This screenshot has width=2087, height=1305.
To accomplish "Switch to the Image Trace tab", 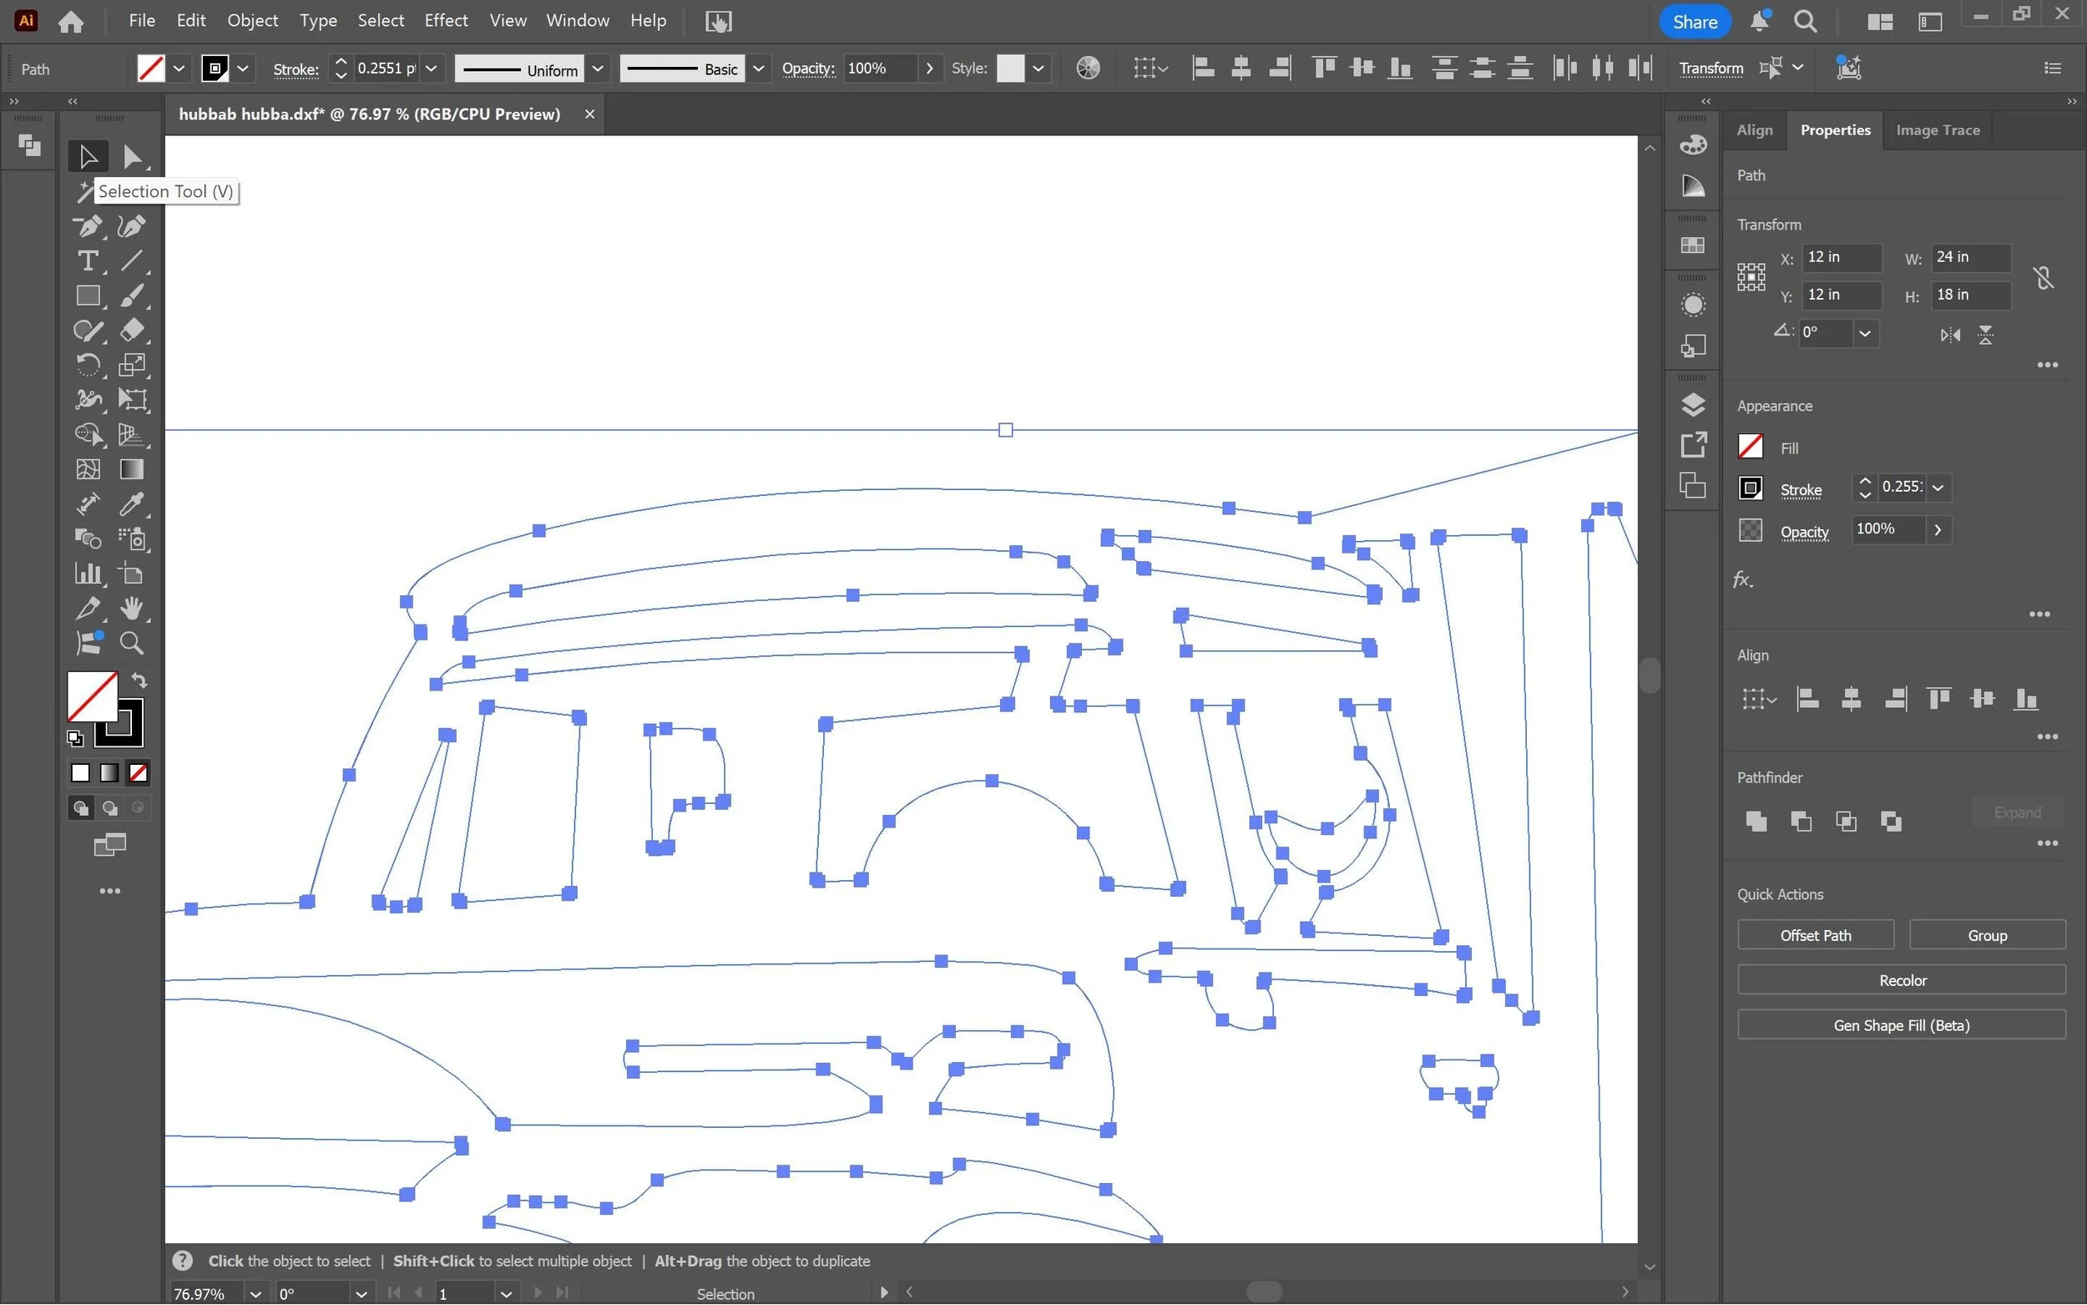I will 1937,130.
